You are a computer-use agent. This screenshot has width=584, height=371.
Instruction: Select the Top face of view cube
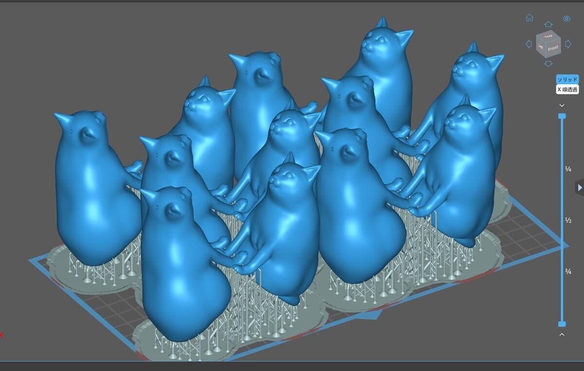(x=548, y=36)
